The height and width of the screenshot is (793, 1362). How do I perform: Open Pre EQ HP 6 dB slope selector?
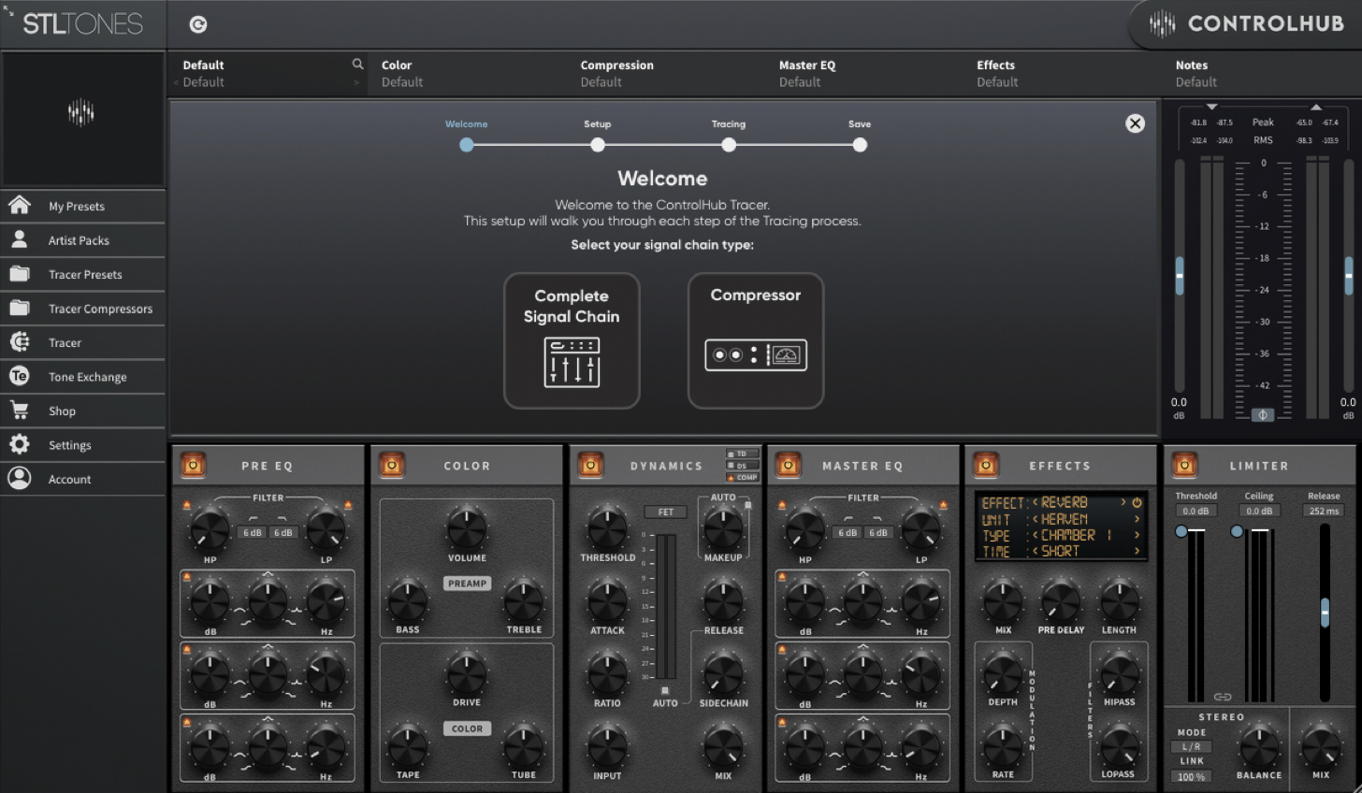pos(253,532)
